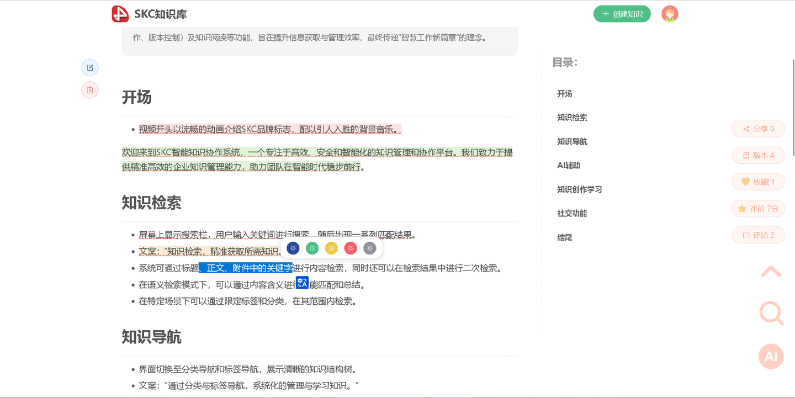Choose the dark blue highlight color
795x398 pixels.
click(x=293, y=248)
